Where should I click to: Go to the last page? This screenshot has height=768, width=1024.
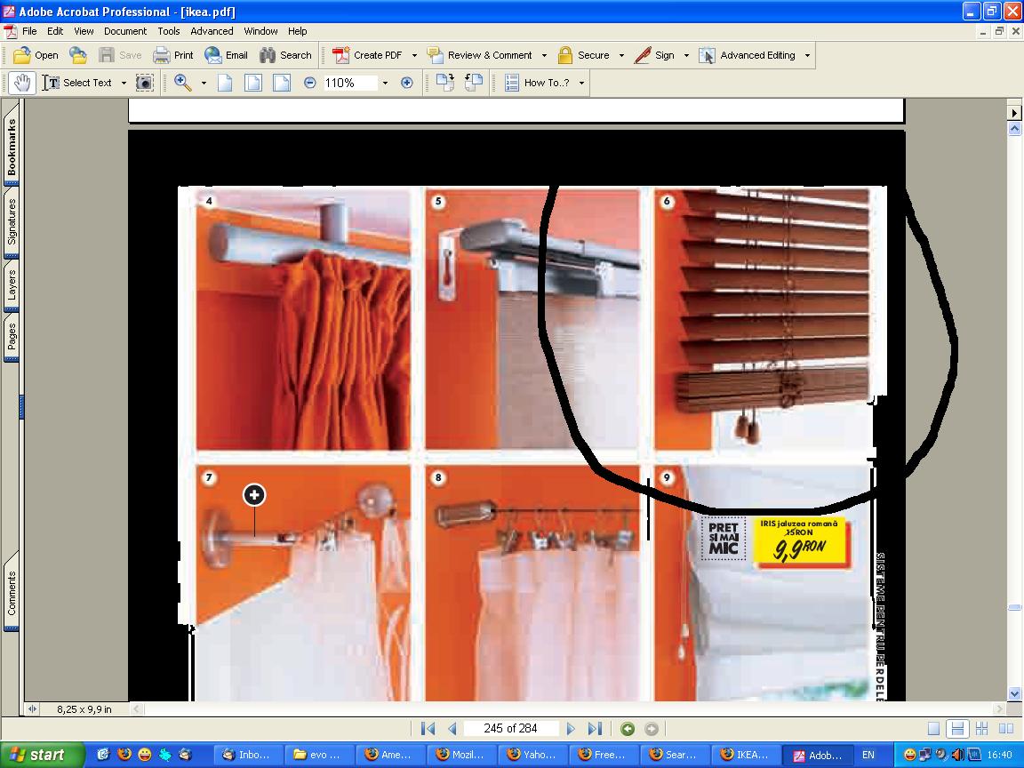click(595, 729)
